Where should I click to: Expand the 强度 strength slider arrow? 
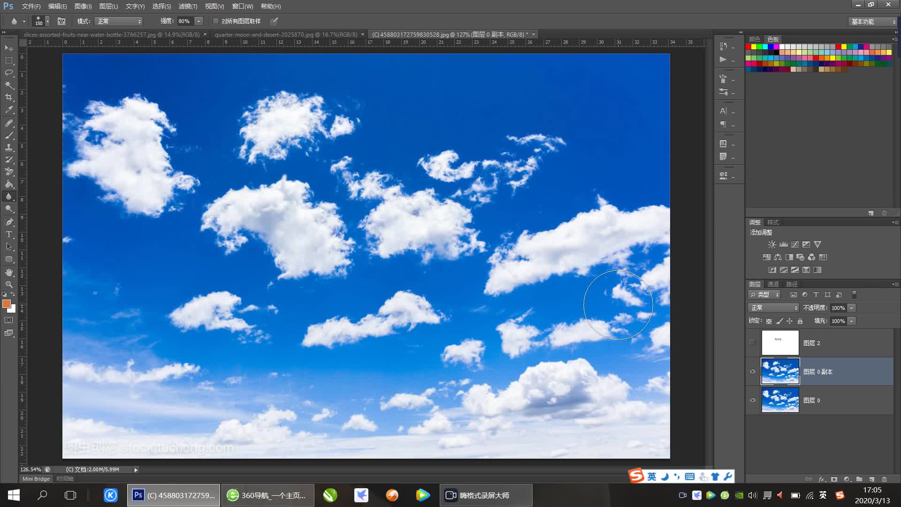click(x=199, y=21)
